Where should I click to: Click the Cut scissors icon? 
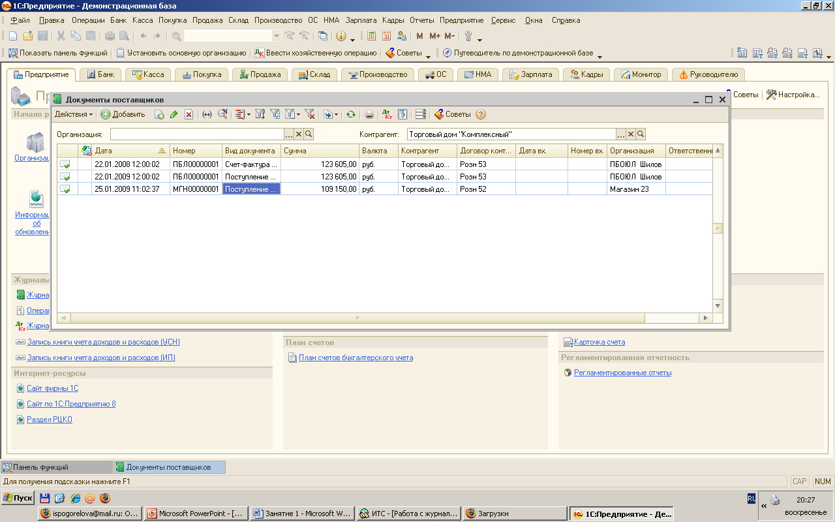(x=61, y=36)
